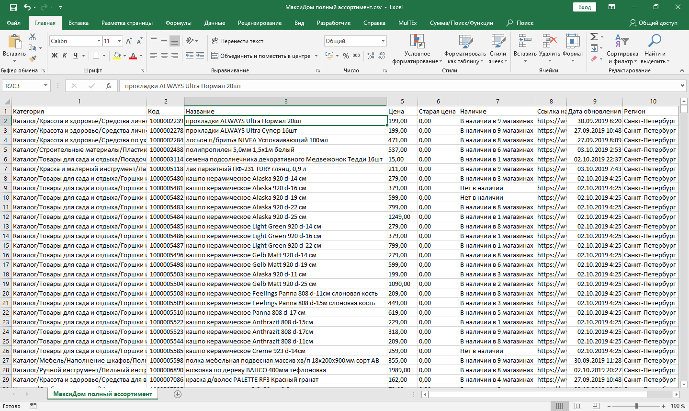Add a new sheet with plus button
Screen dimensions: 689x411
click(178, 394)
